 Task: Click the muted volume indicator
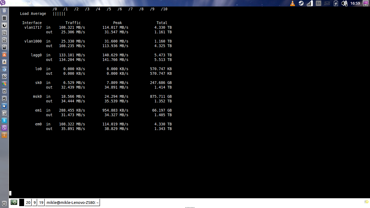[345, 3]
